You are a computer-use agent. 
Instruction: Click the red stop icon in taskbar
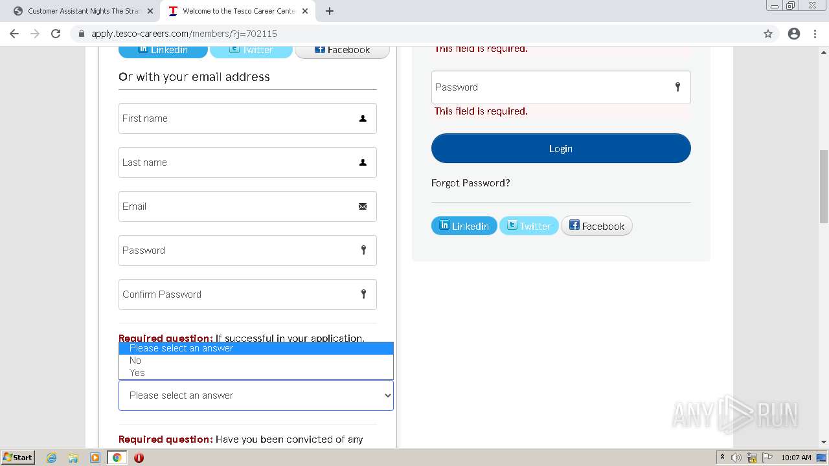[x=139, y=458]
